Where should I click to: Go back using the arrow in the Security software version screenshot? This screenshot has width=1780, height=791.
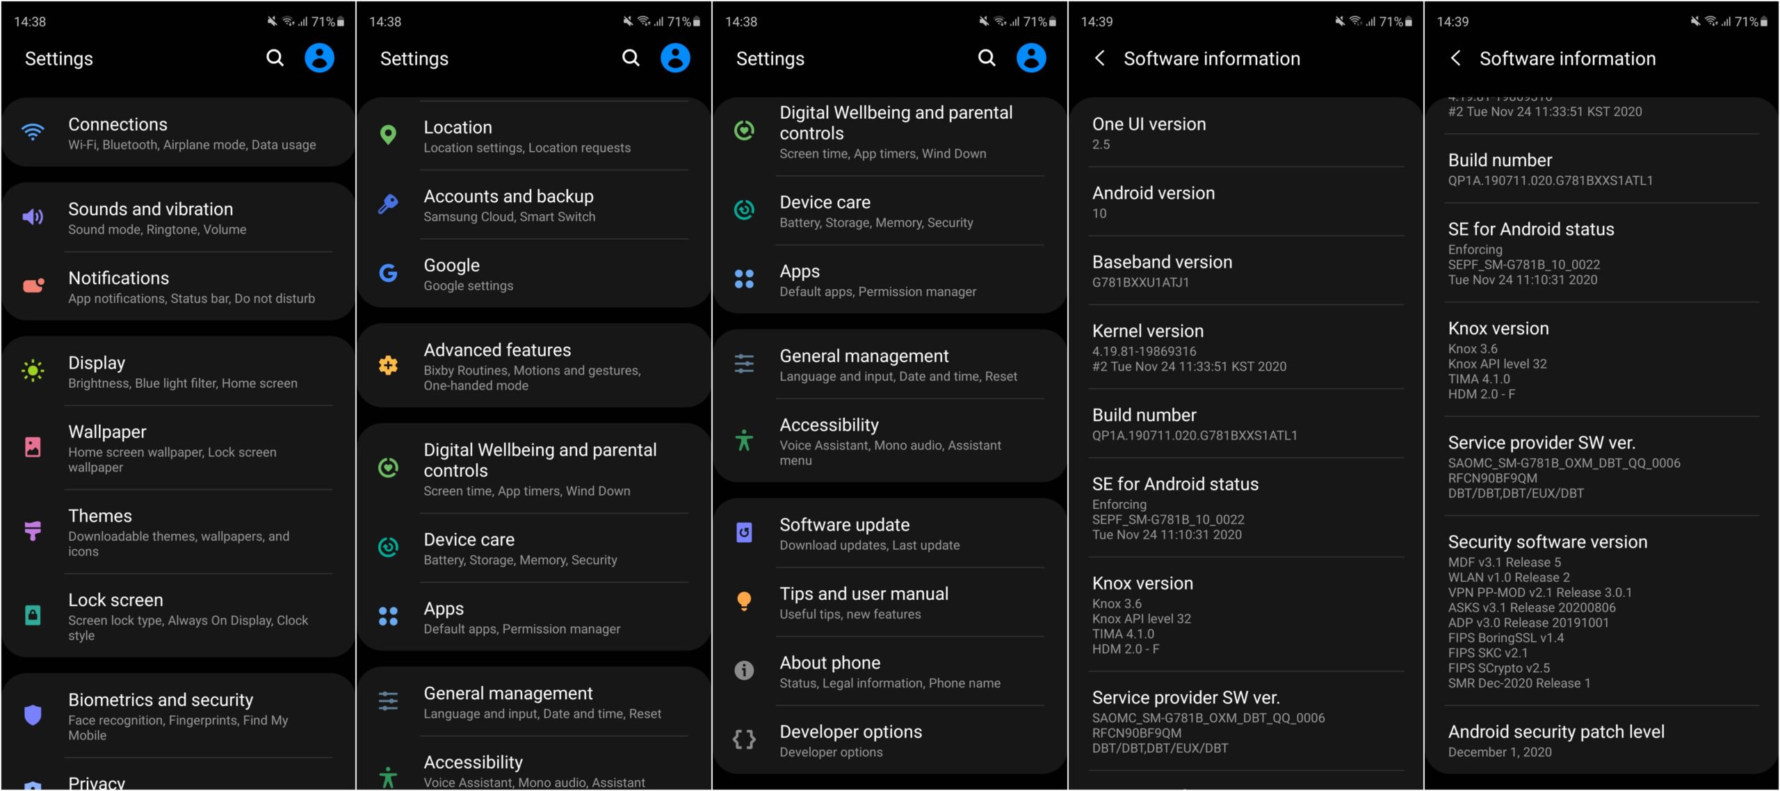point(1456,58)
